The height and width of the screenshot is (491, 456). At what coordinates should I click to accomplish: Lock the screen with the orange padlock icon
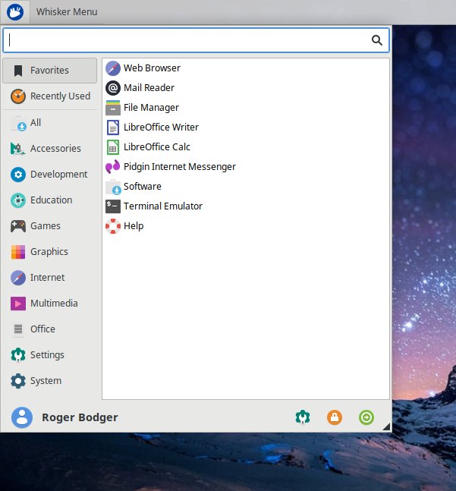(335, 417)
